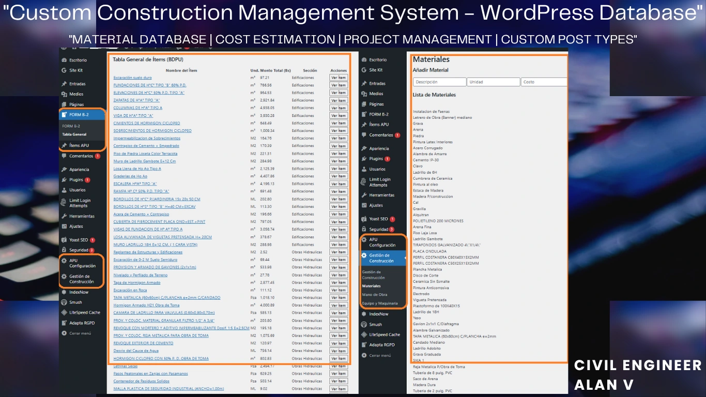706x397 pixels.
Task: Open Materiales submenu item in Materiales window
Action: coord(371,286)
